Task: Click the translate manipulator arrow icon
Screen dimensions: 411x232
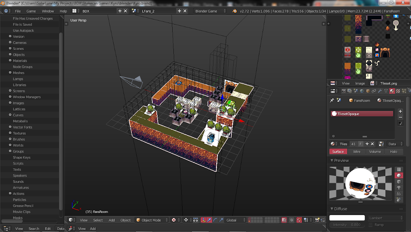Action: (209, 220)
